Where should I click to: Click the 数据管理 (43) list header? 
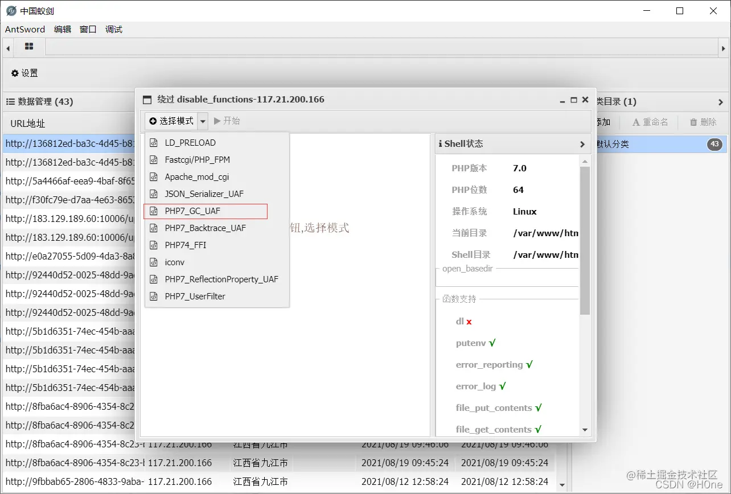click(x=40, y=102)
